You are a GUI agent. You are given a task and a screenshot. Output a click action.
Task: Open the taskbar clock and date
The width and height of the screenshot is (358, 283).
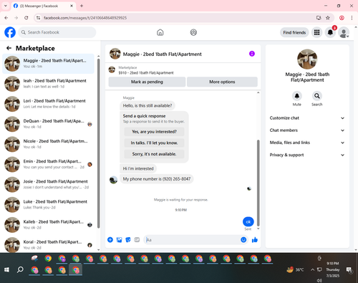[x=333, y=269]
